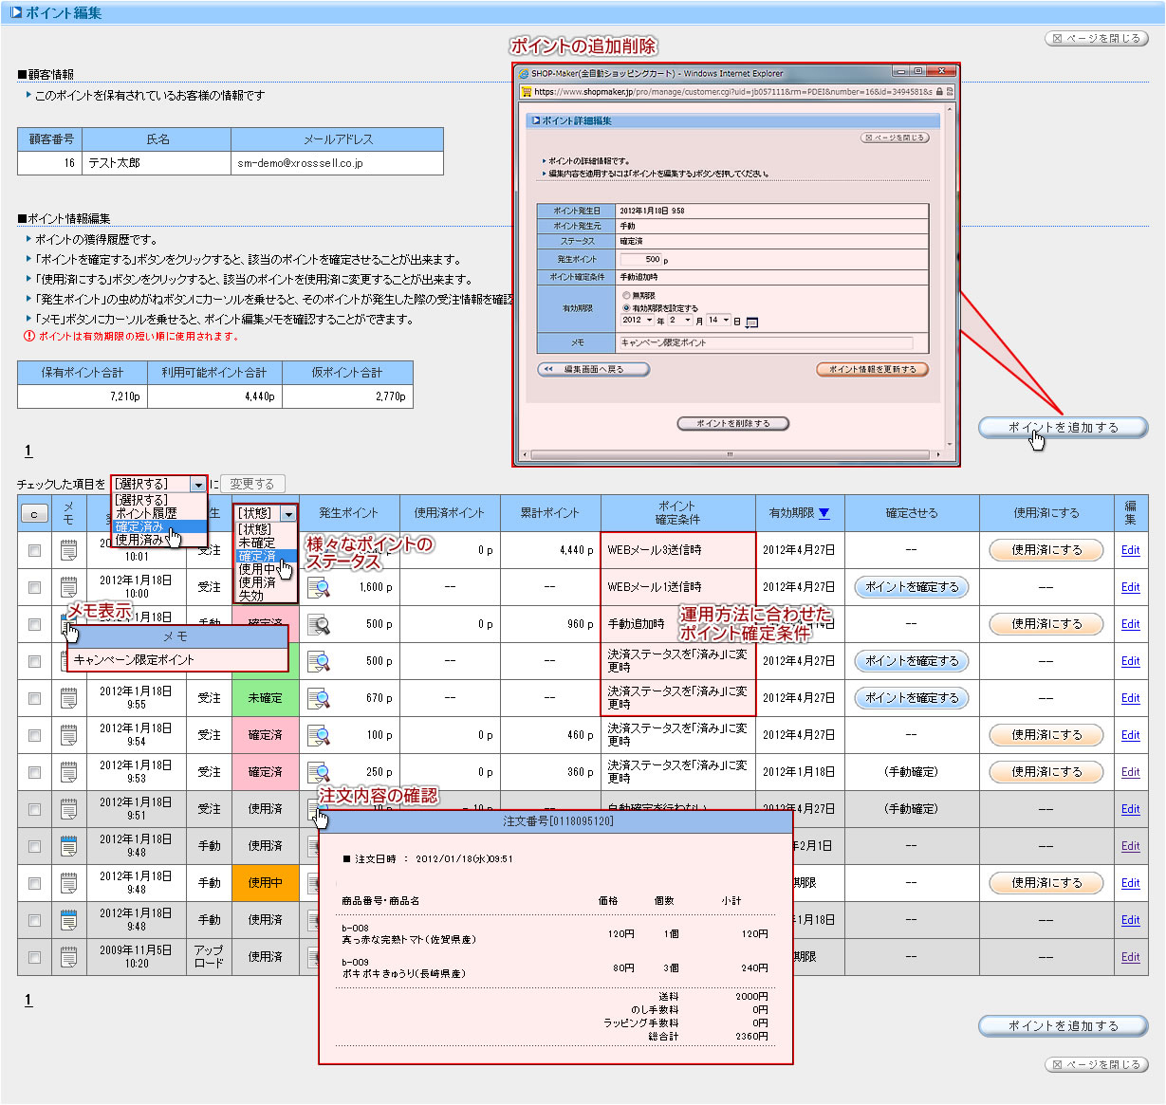Tick the checkbox in the 9:53 row
Image resolution: width=1166 pixels, height=1105 pixels.
[x=35, y=772]
